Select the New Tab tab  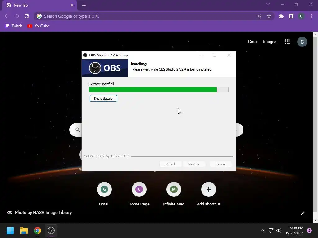(40, 6)
